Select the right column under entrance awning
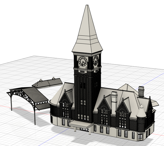The image size is (164, 146). pos(90,131)
